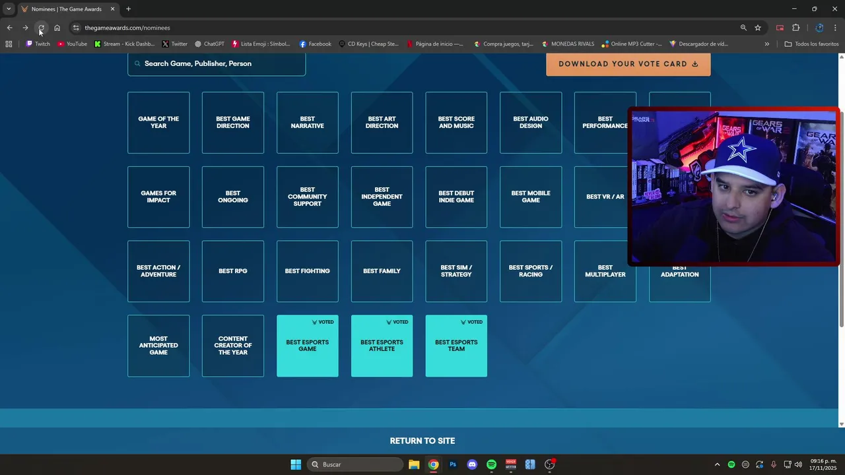
Task: Open the Lista Emoji bookmark
Action: 261,44
